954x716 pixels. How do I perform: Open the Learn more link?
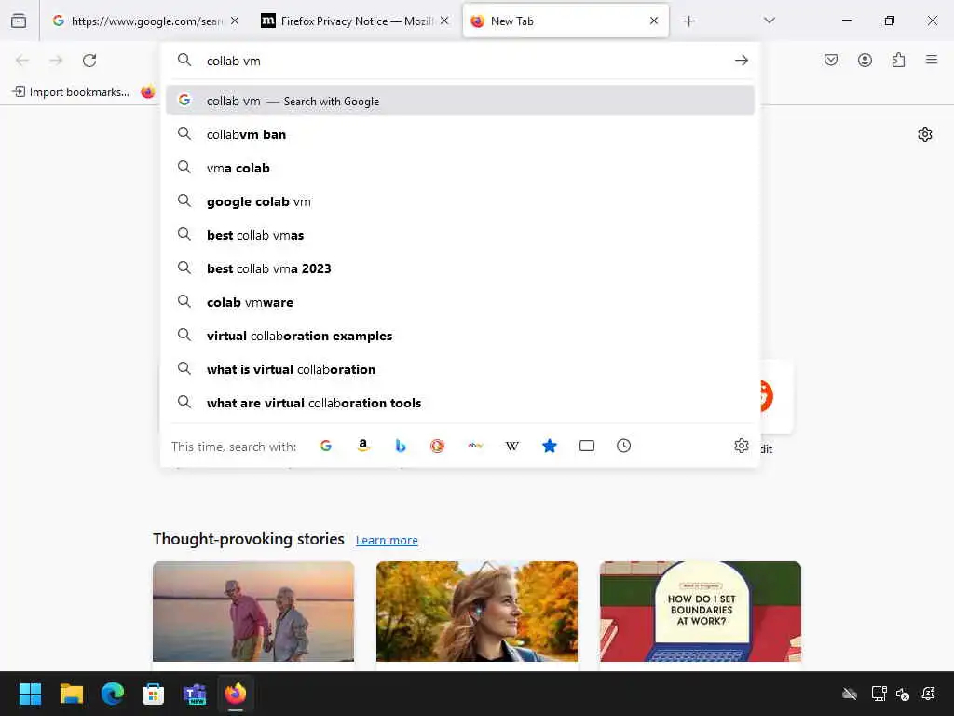click(x=387, y=540)
